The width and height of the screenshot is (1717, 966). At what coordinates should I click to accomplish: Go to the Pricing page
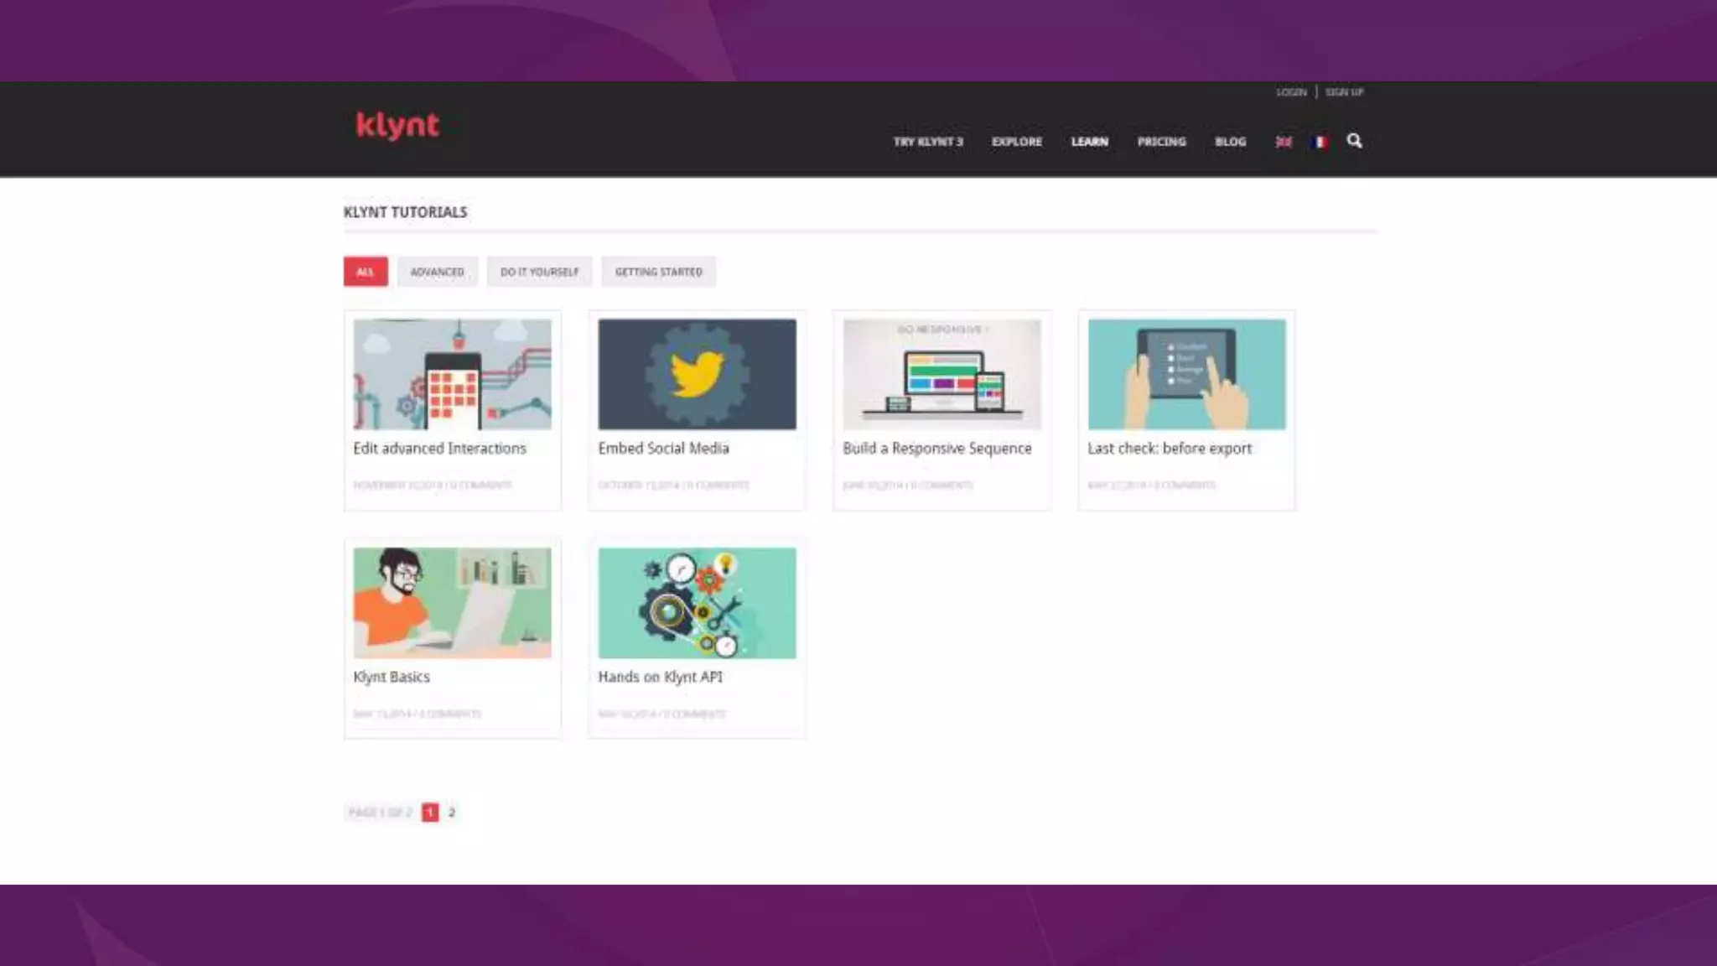pos(1161,142)
